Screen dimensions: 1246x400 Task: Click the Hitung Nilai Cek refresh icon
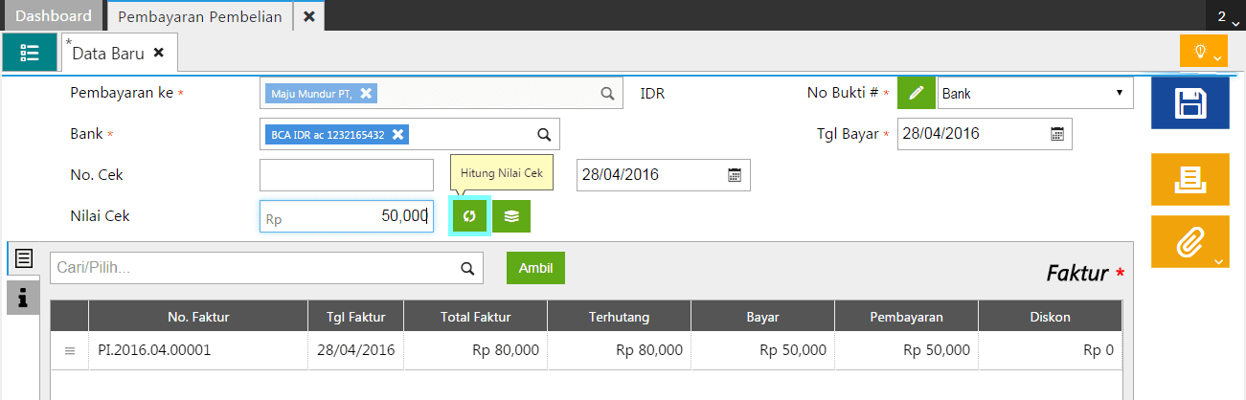[x=469, y=216]
